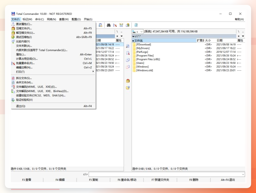Click the folder icon of FDownload
This screenshot has width=256, height=193.
coord(134,44)
